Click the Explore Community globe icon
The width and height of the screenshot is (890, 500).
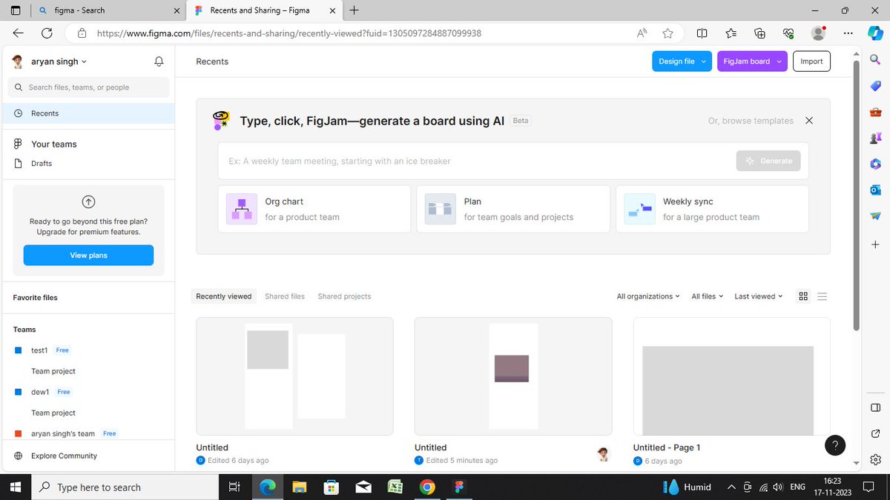pos(18,456)
